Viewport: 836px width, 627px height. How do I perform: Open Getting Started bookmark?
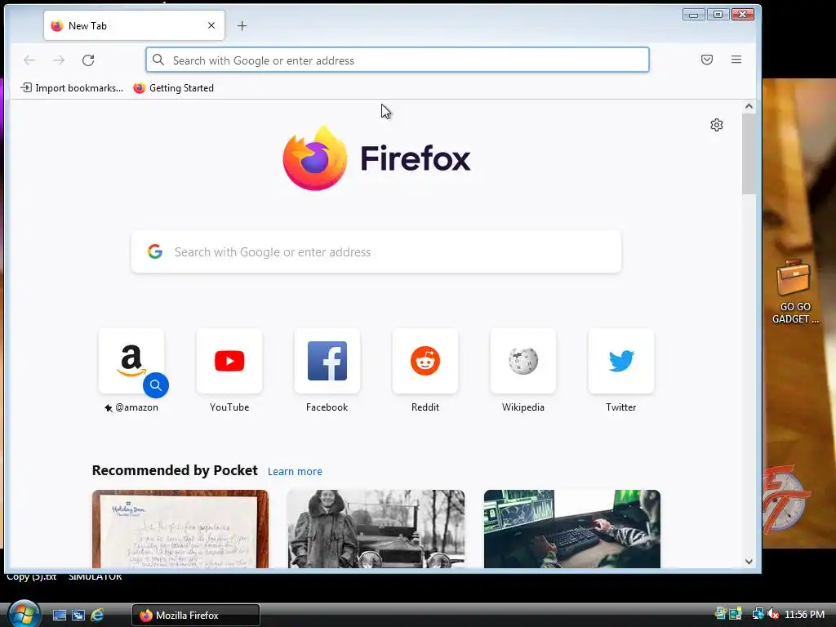pyautogui.click(x=174, y=88)
